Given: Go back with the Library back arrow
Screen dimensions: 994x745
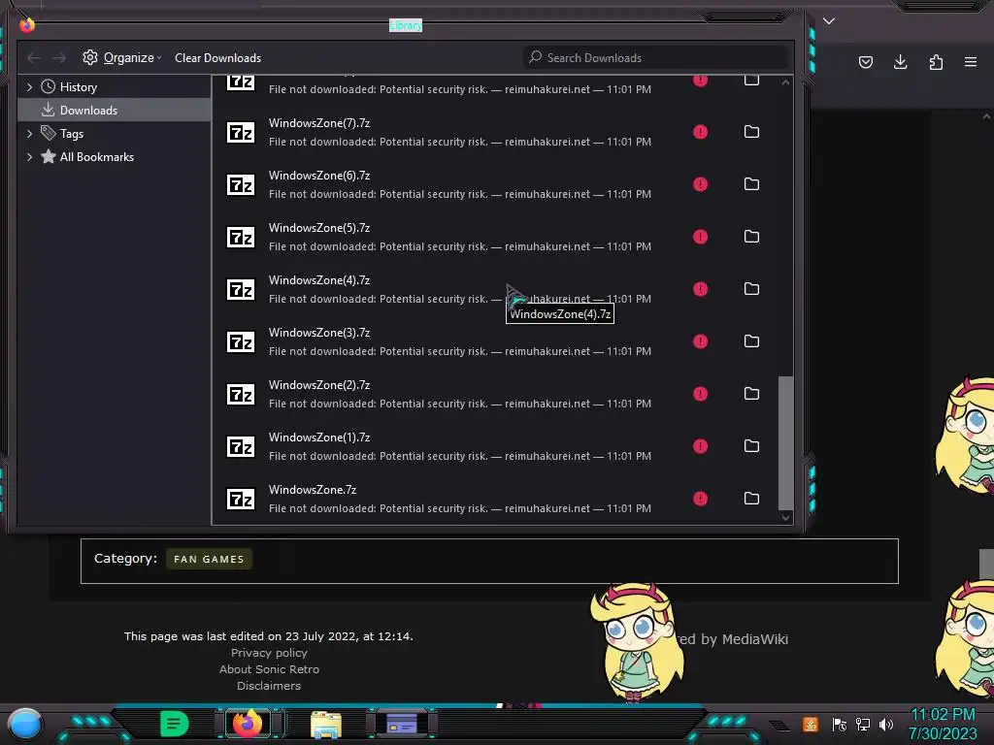Looking at the screenshot, I should pyautogui.click(x=34, y=58).
